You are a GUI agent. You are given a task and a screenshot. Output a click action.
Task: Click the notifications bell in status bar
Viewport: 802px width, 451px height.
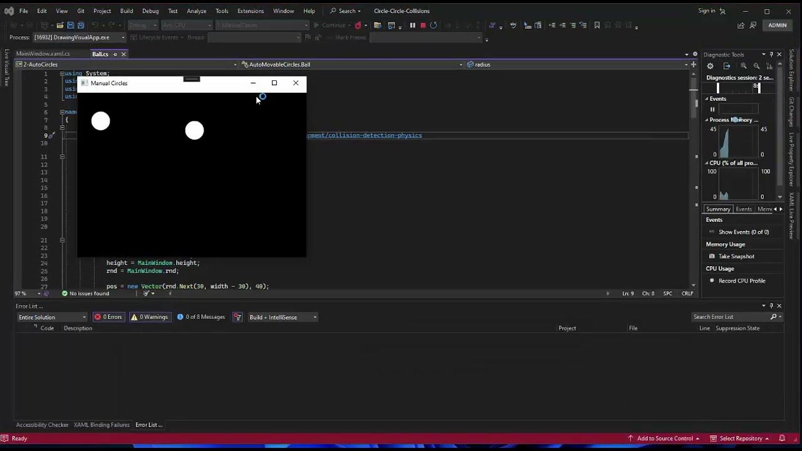click(782, 438)
